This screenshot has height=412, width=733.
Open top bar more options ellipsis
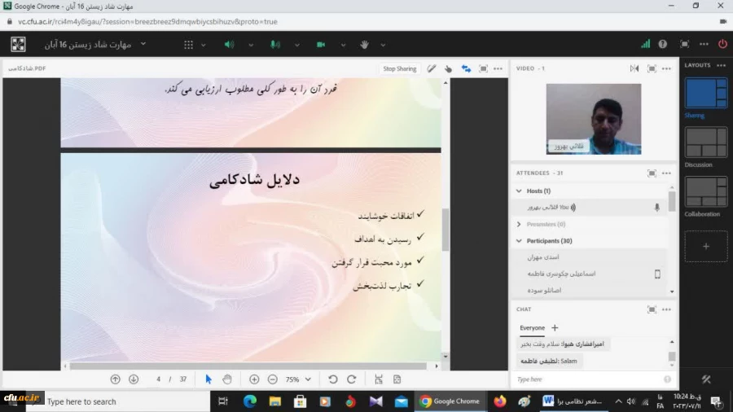(704, 44)
